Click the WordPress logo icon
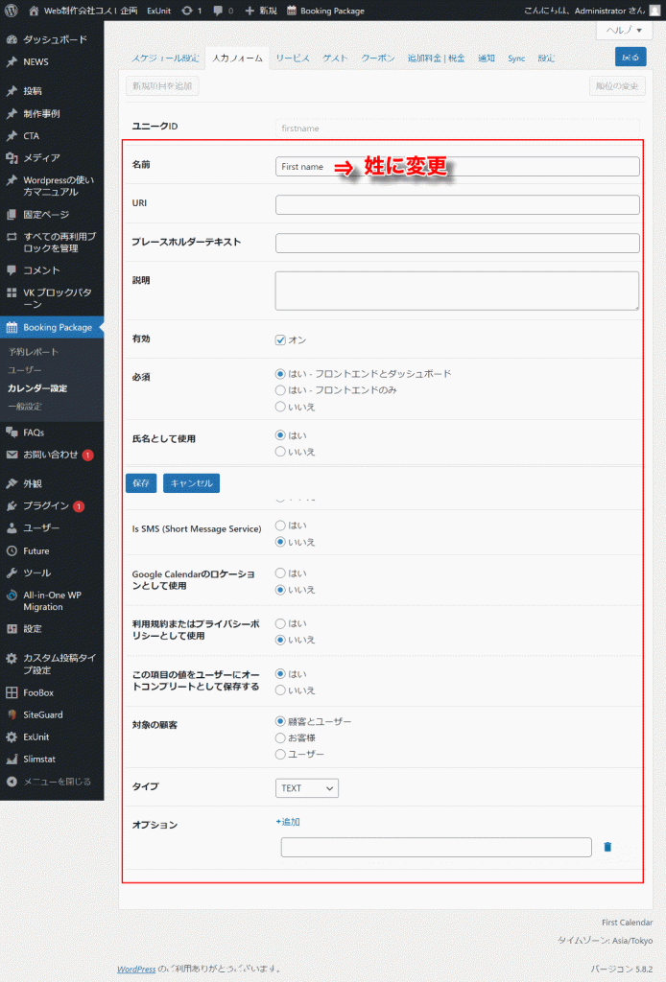The height and width of the screenshot is (982, 666). [12, 11]
